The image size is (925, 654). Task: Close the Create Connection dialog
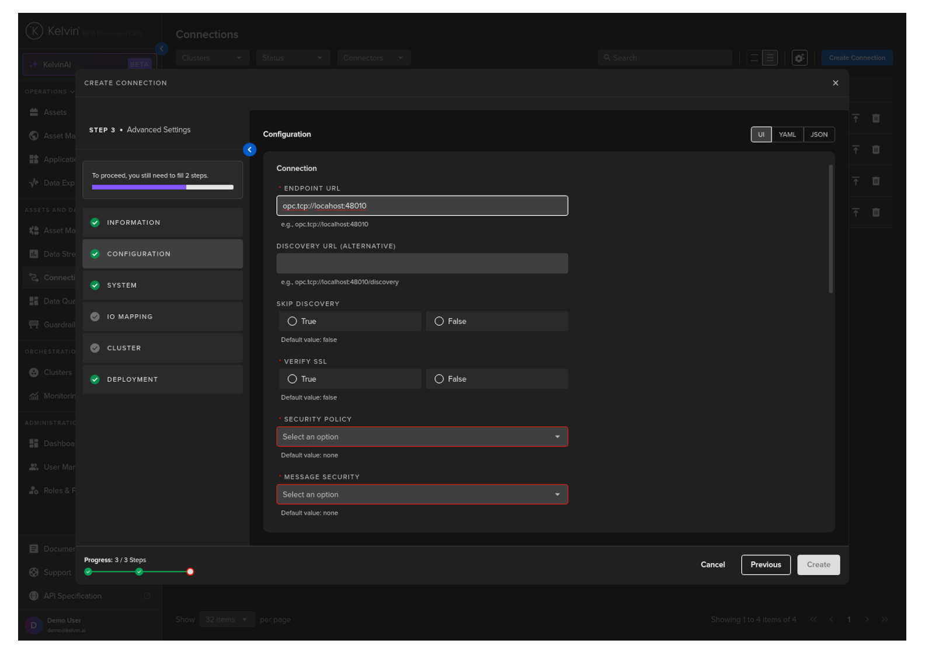tap(835, 83)
